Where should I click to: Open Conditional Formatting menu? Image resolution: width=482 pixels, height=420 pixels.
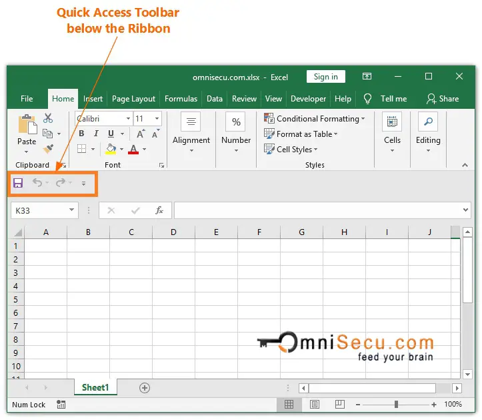[x=314, y=119]
